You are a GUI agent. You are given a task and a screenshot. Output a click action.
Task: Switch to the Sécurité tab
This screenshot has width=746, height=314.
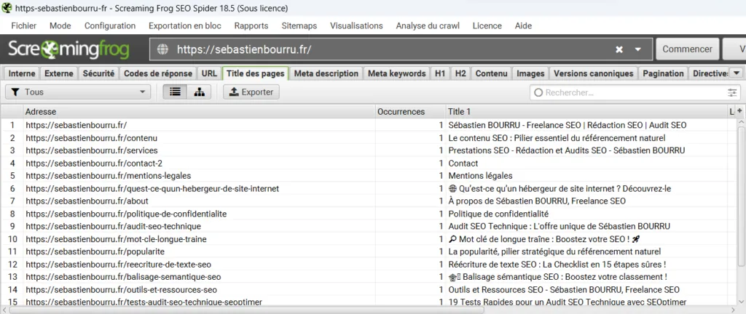[x=98, y=73]
